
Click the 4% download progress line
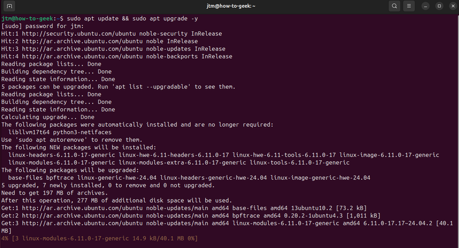pos(99,239)
